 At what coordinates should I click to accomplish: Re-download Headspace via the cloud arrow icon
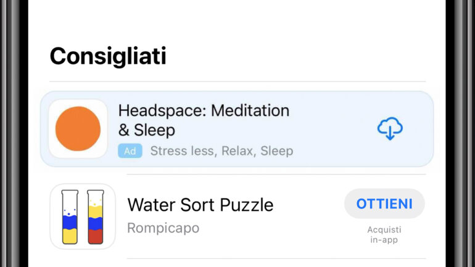click(x=390, y=128)
